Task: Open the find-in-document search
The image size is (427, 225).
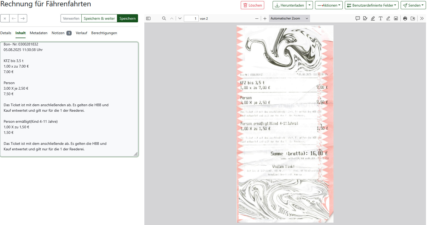Action: [x=164, y=18]
